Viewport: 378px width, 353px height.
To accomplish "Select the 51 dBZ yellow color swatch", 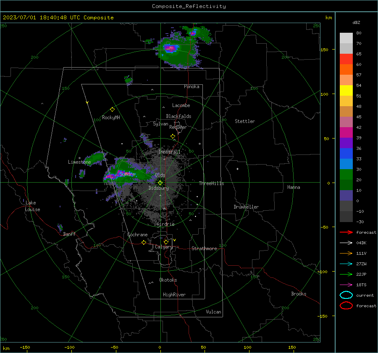I will (346, 90).
